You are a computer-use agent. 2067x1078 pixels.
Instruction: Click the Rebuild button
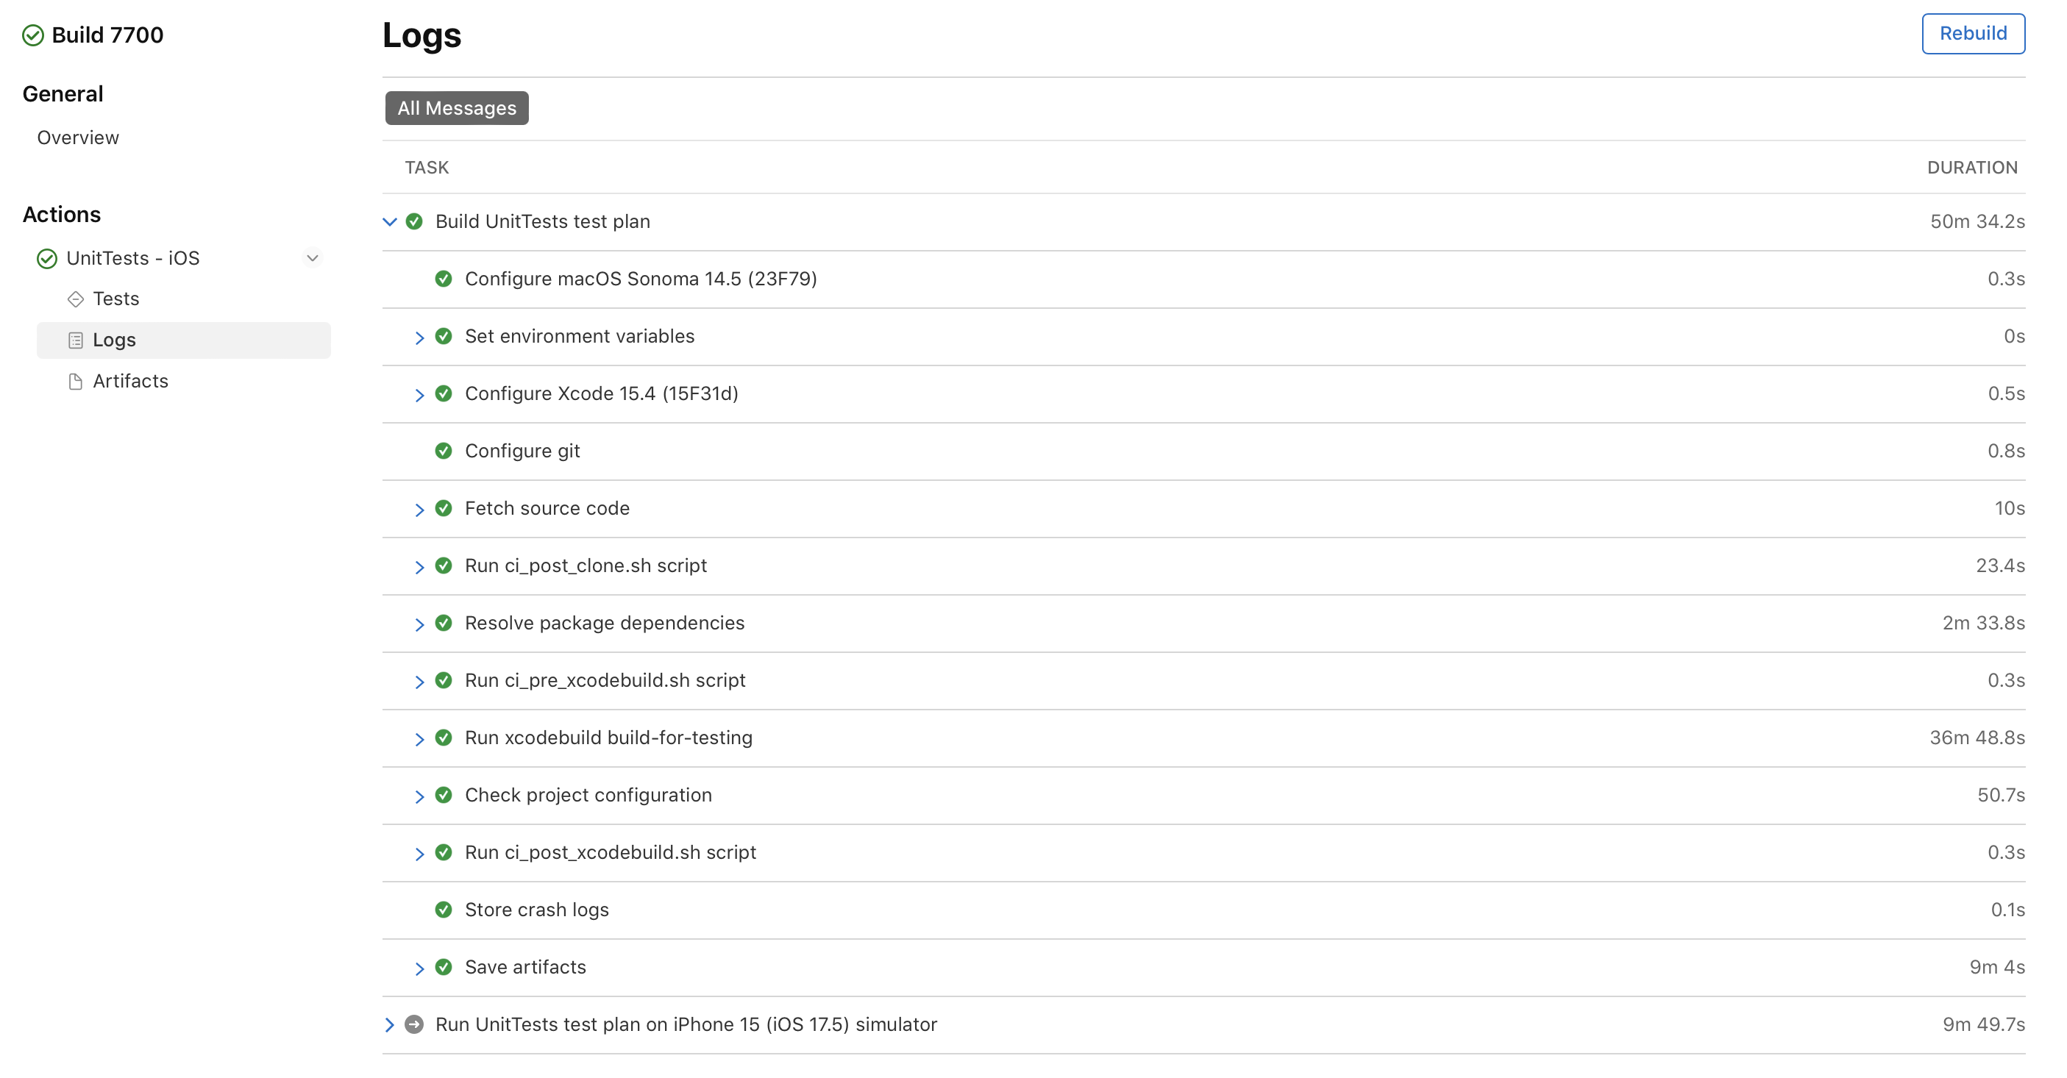click(1972, 34)
